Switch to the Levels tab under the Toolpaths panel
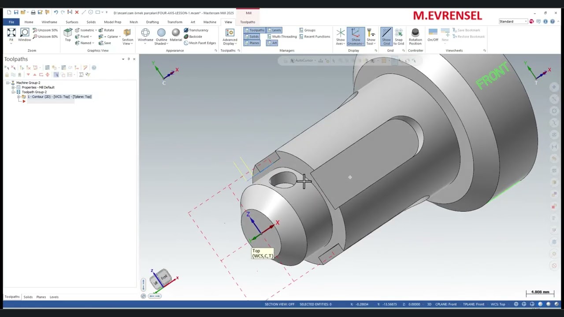Screen dimensions: 564x317 [54, 297]
